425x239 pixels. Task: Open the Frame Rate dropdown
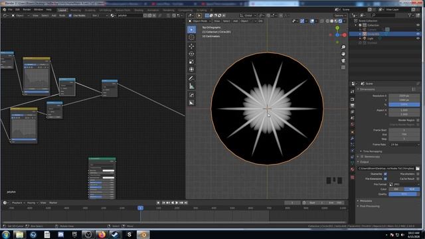click(x=404, y=145)
